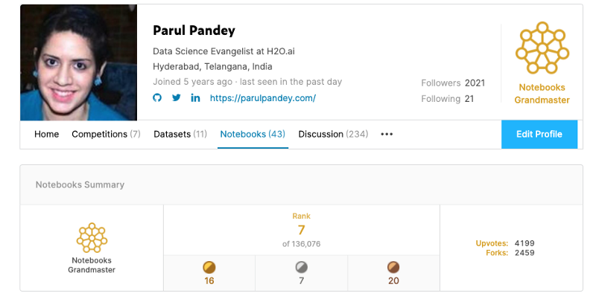Open the LinkedIn profile icon
Screen dimensions: 596x299
tap(195, 98)
